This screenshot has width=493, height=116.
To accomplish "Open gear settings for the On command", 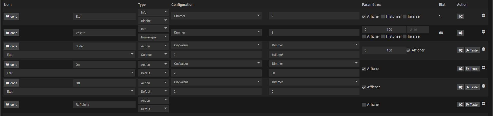I will tap(460, 69).
